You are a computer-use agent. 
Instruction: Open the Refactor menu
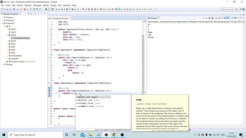pos(28,5)
